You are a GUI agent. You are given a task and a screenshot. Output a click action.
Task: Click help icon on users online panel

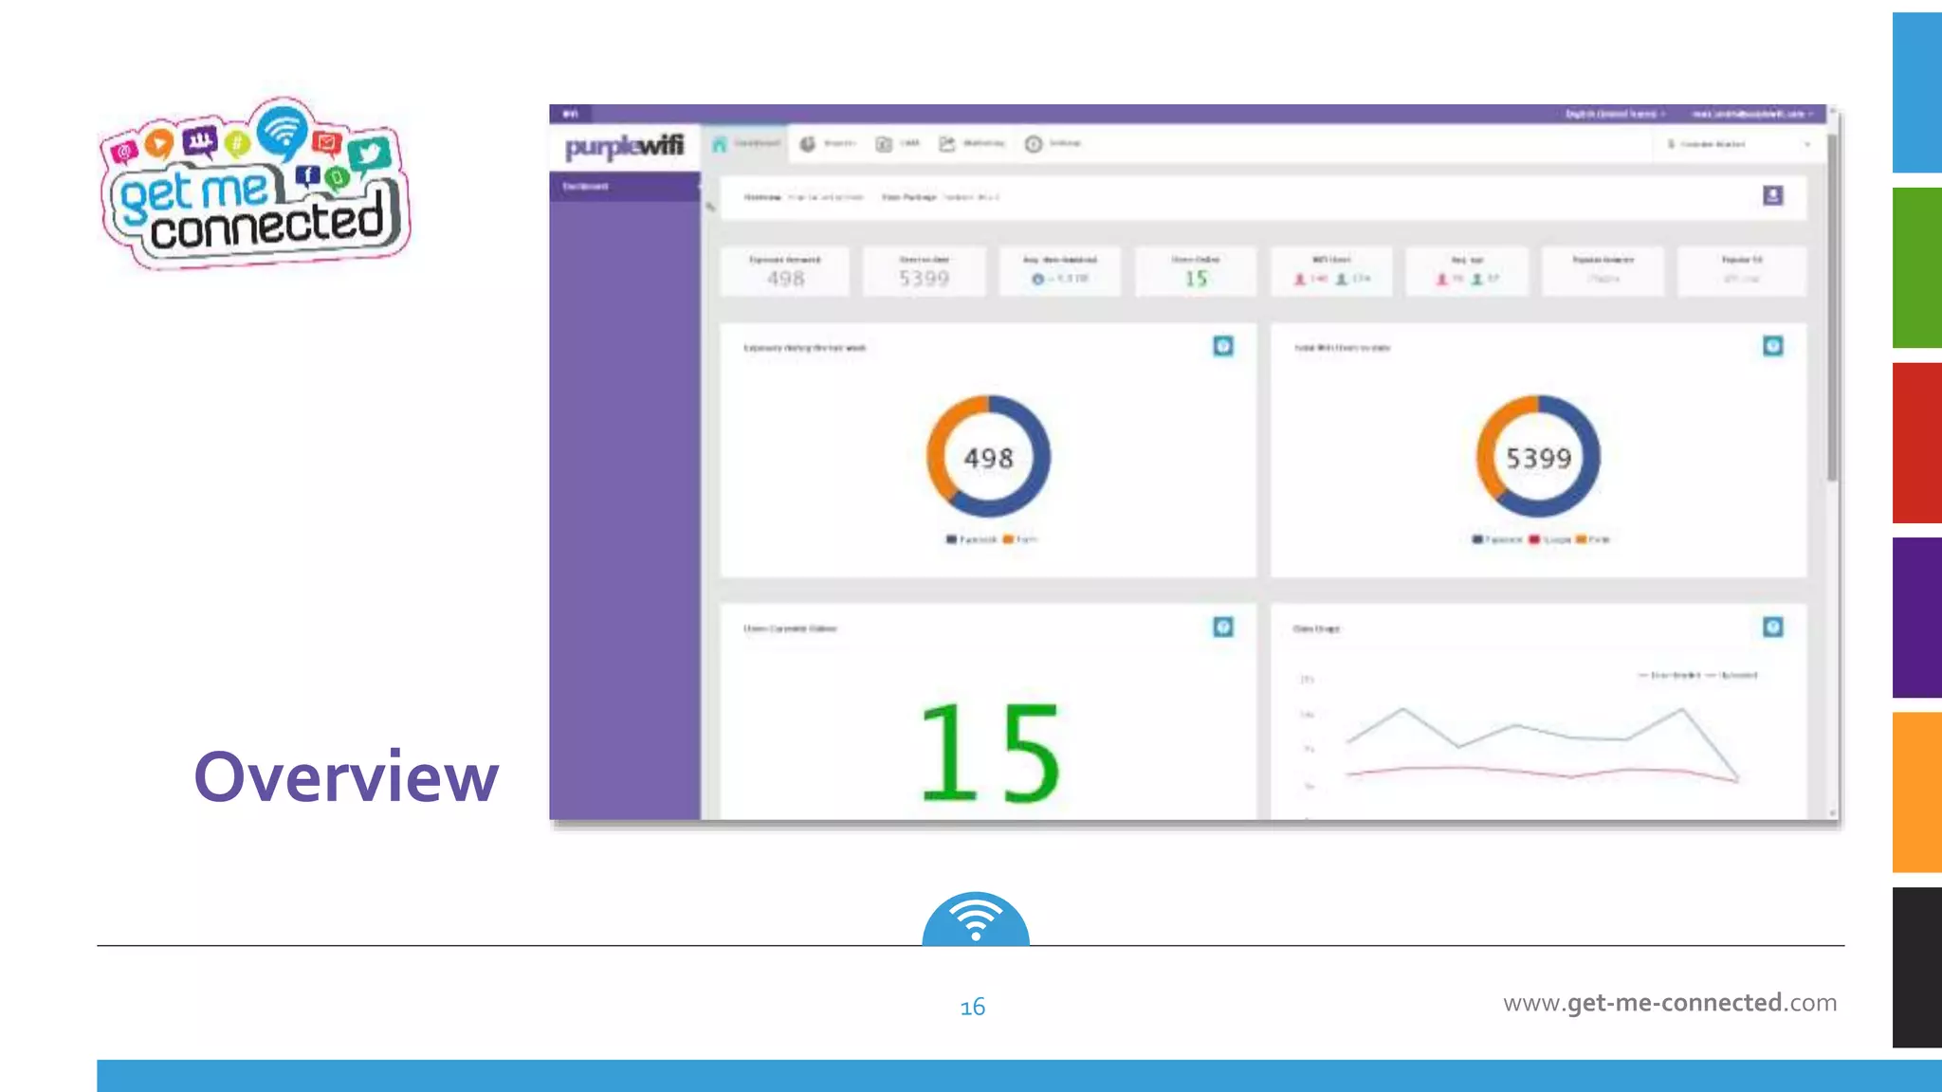pyautogui.click(x=1223, y=628)
